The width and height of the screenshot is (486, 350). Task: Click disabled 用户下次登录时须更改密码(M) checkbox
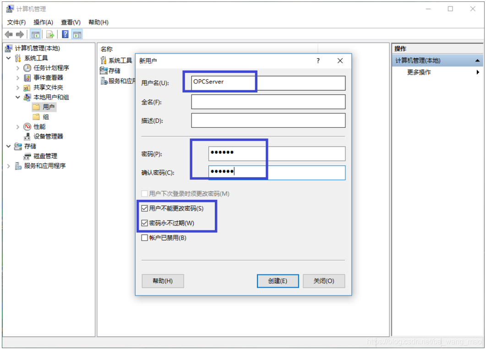click(144, 194)
